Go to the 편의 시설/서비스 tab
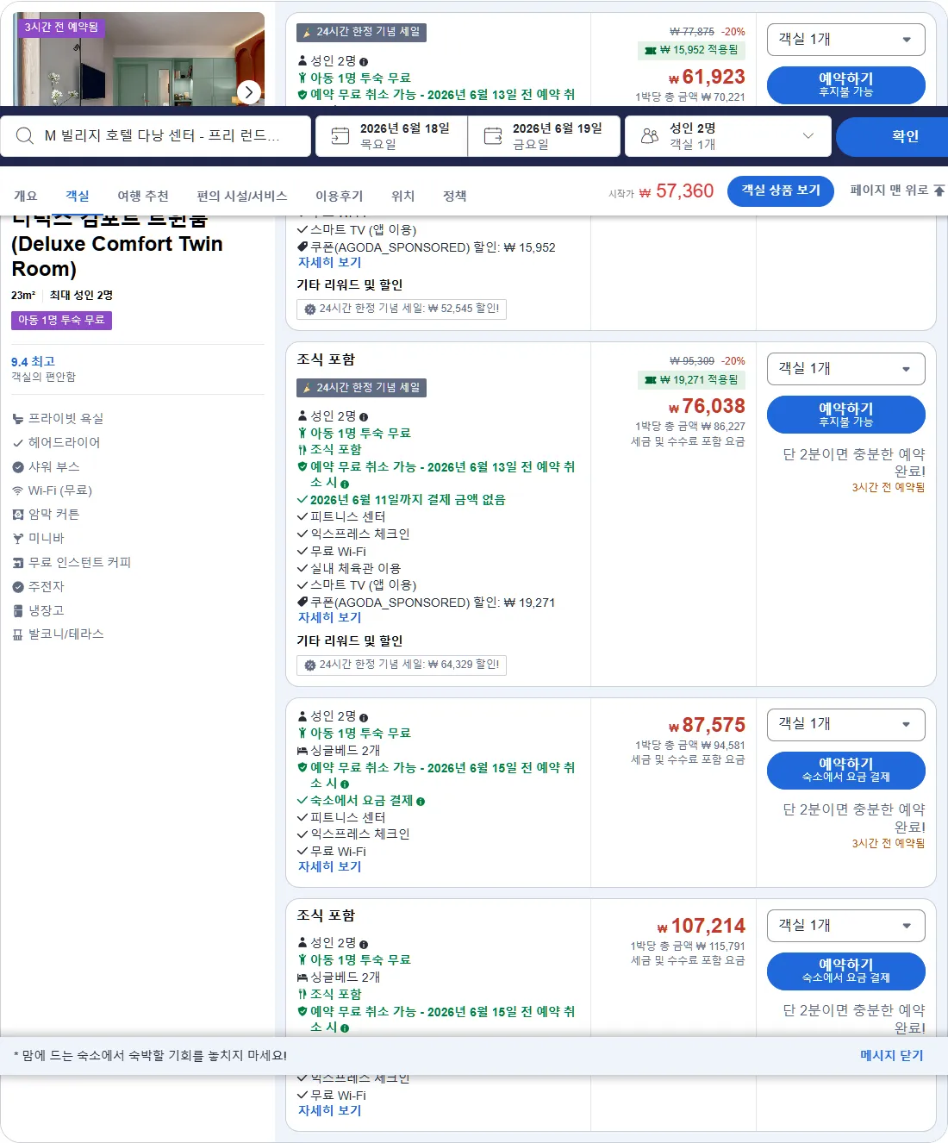This screenshot has height=1143, width=948. tap(242, 196)
